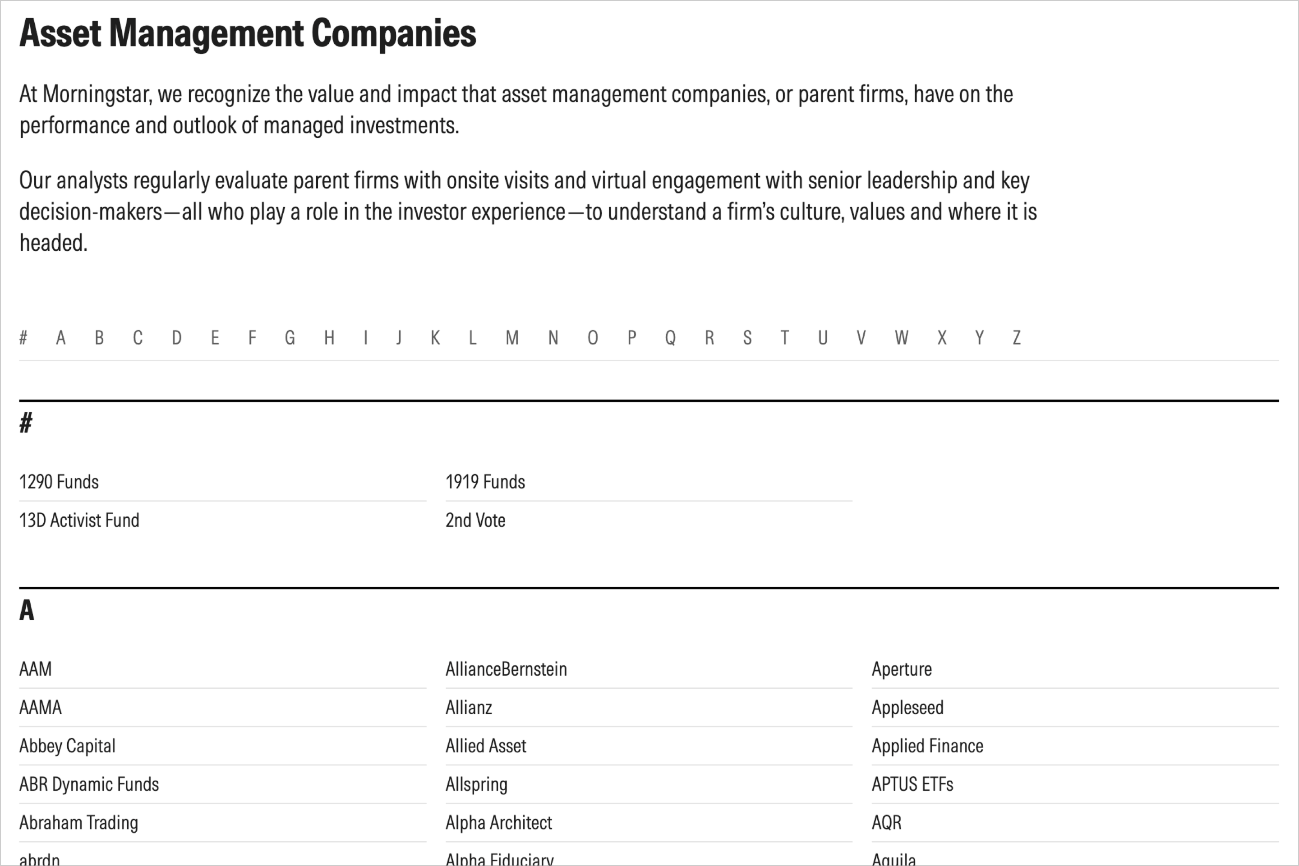Open the AllianceBernstein link
1299x866 pixels.
[506, 669]
